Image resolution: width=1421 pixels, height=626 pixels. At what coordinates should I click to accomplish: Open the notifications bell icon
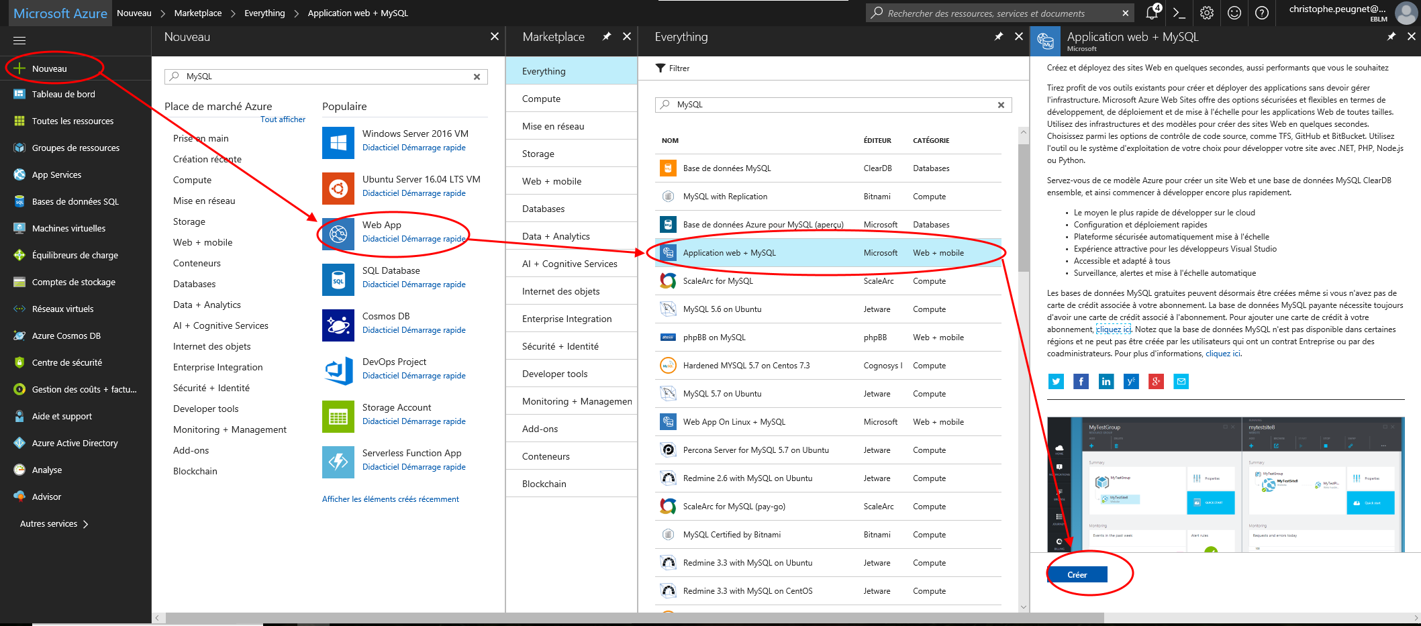[1153, 13]
